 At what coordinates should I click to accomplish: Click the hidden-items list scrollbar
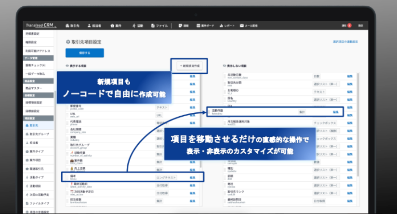tap(358, 124)
